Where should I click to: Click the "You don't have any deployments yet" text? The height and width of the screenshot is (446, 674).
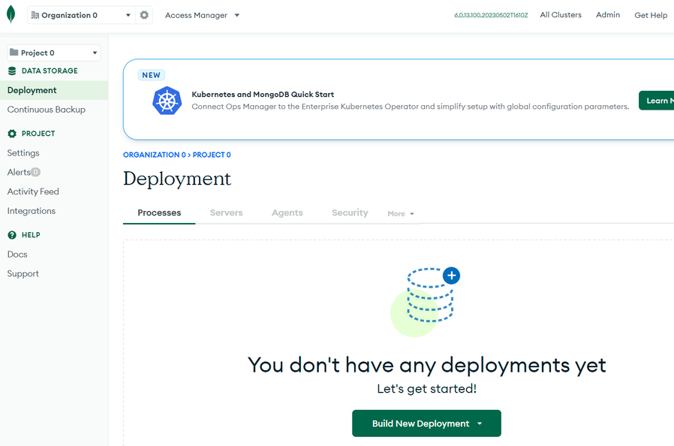427,365
